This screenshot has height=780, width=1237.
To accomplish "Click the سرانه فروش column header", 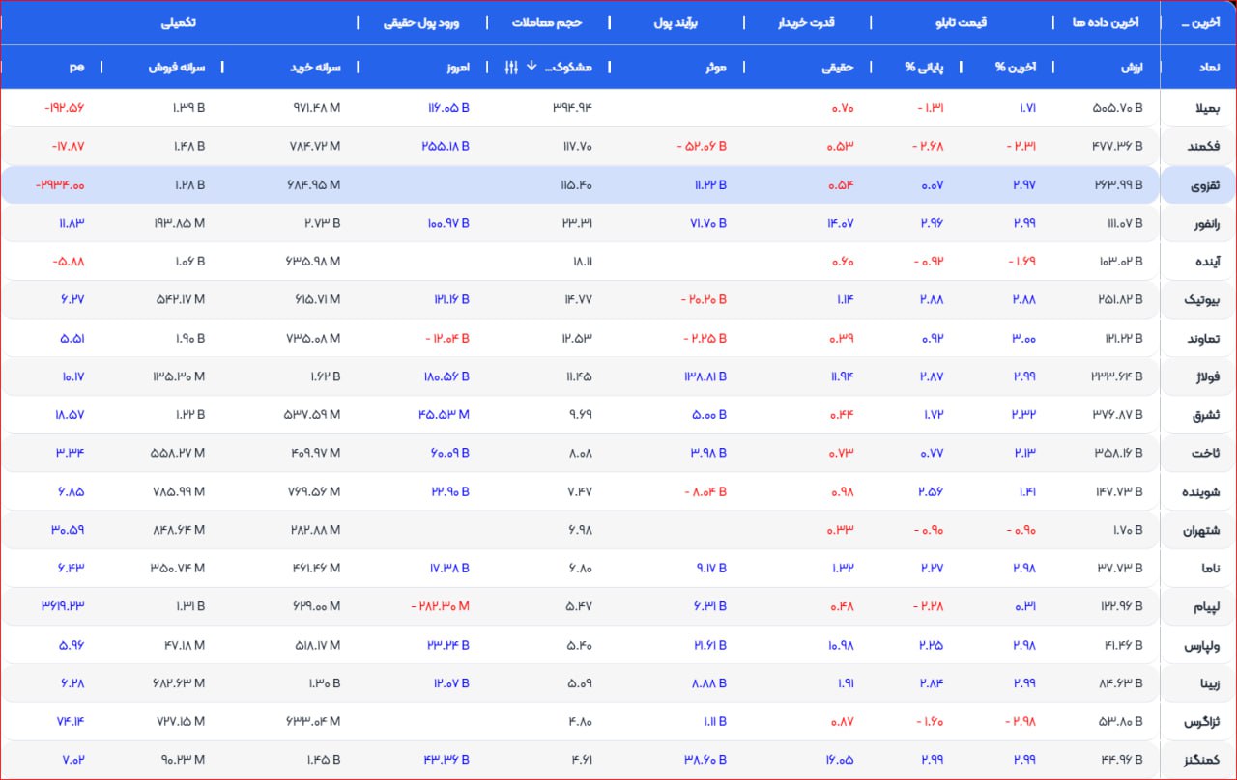I will pos(177,67).
